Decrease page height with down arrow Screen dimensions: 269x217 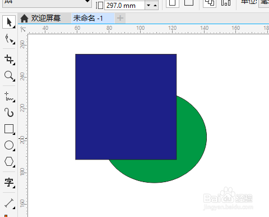point(149,6)
